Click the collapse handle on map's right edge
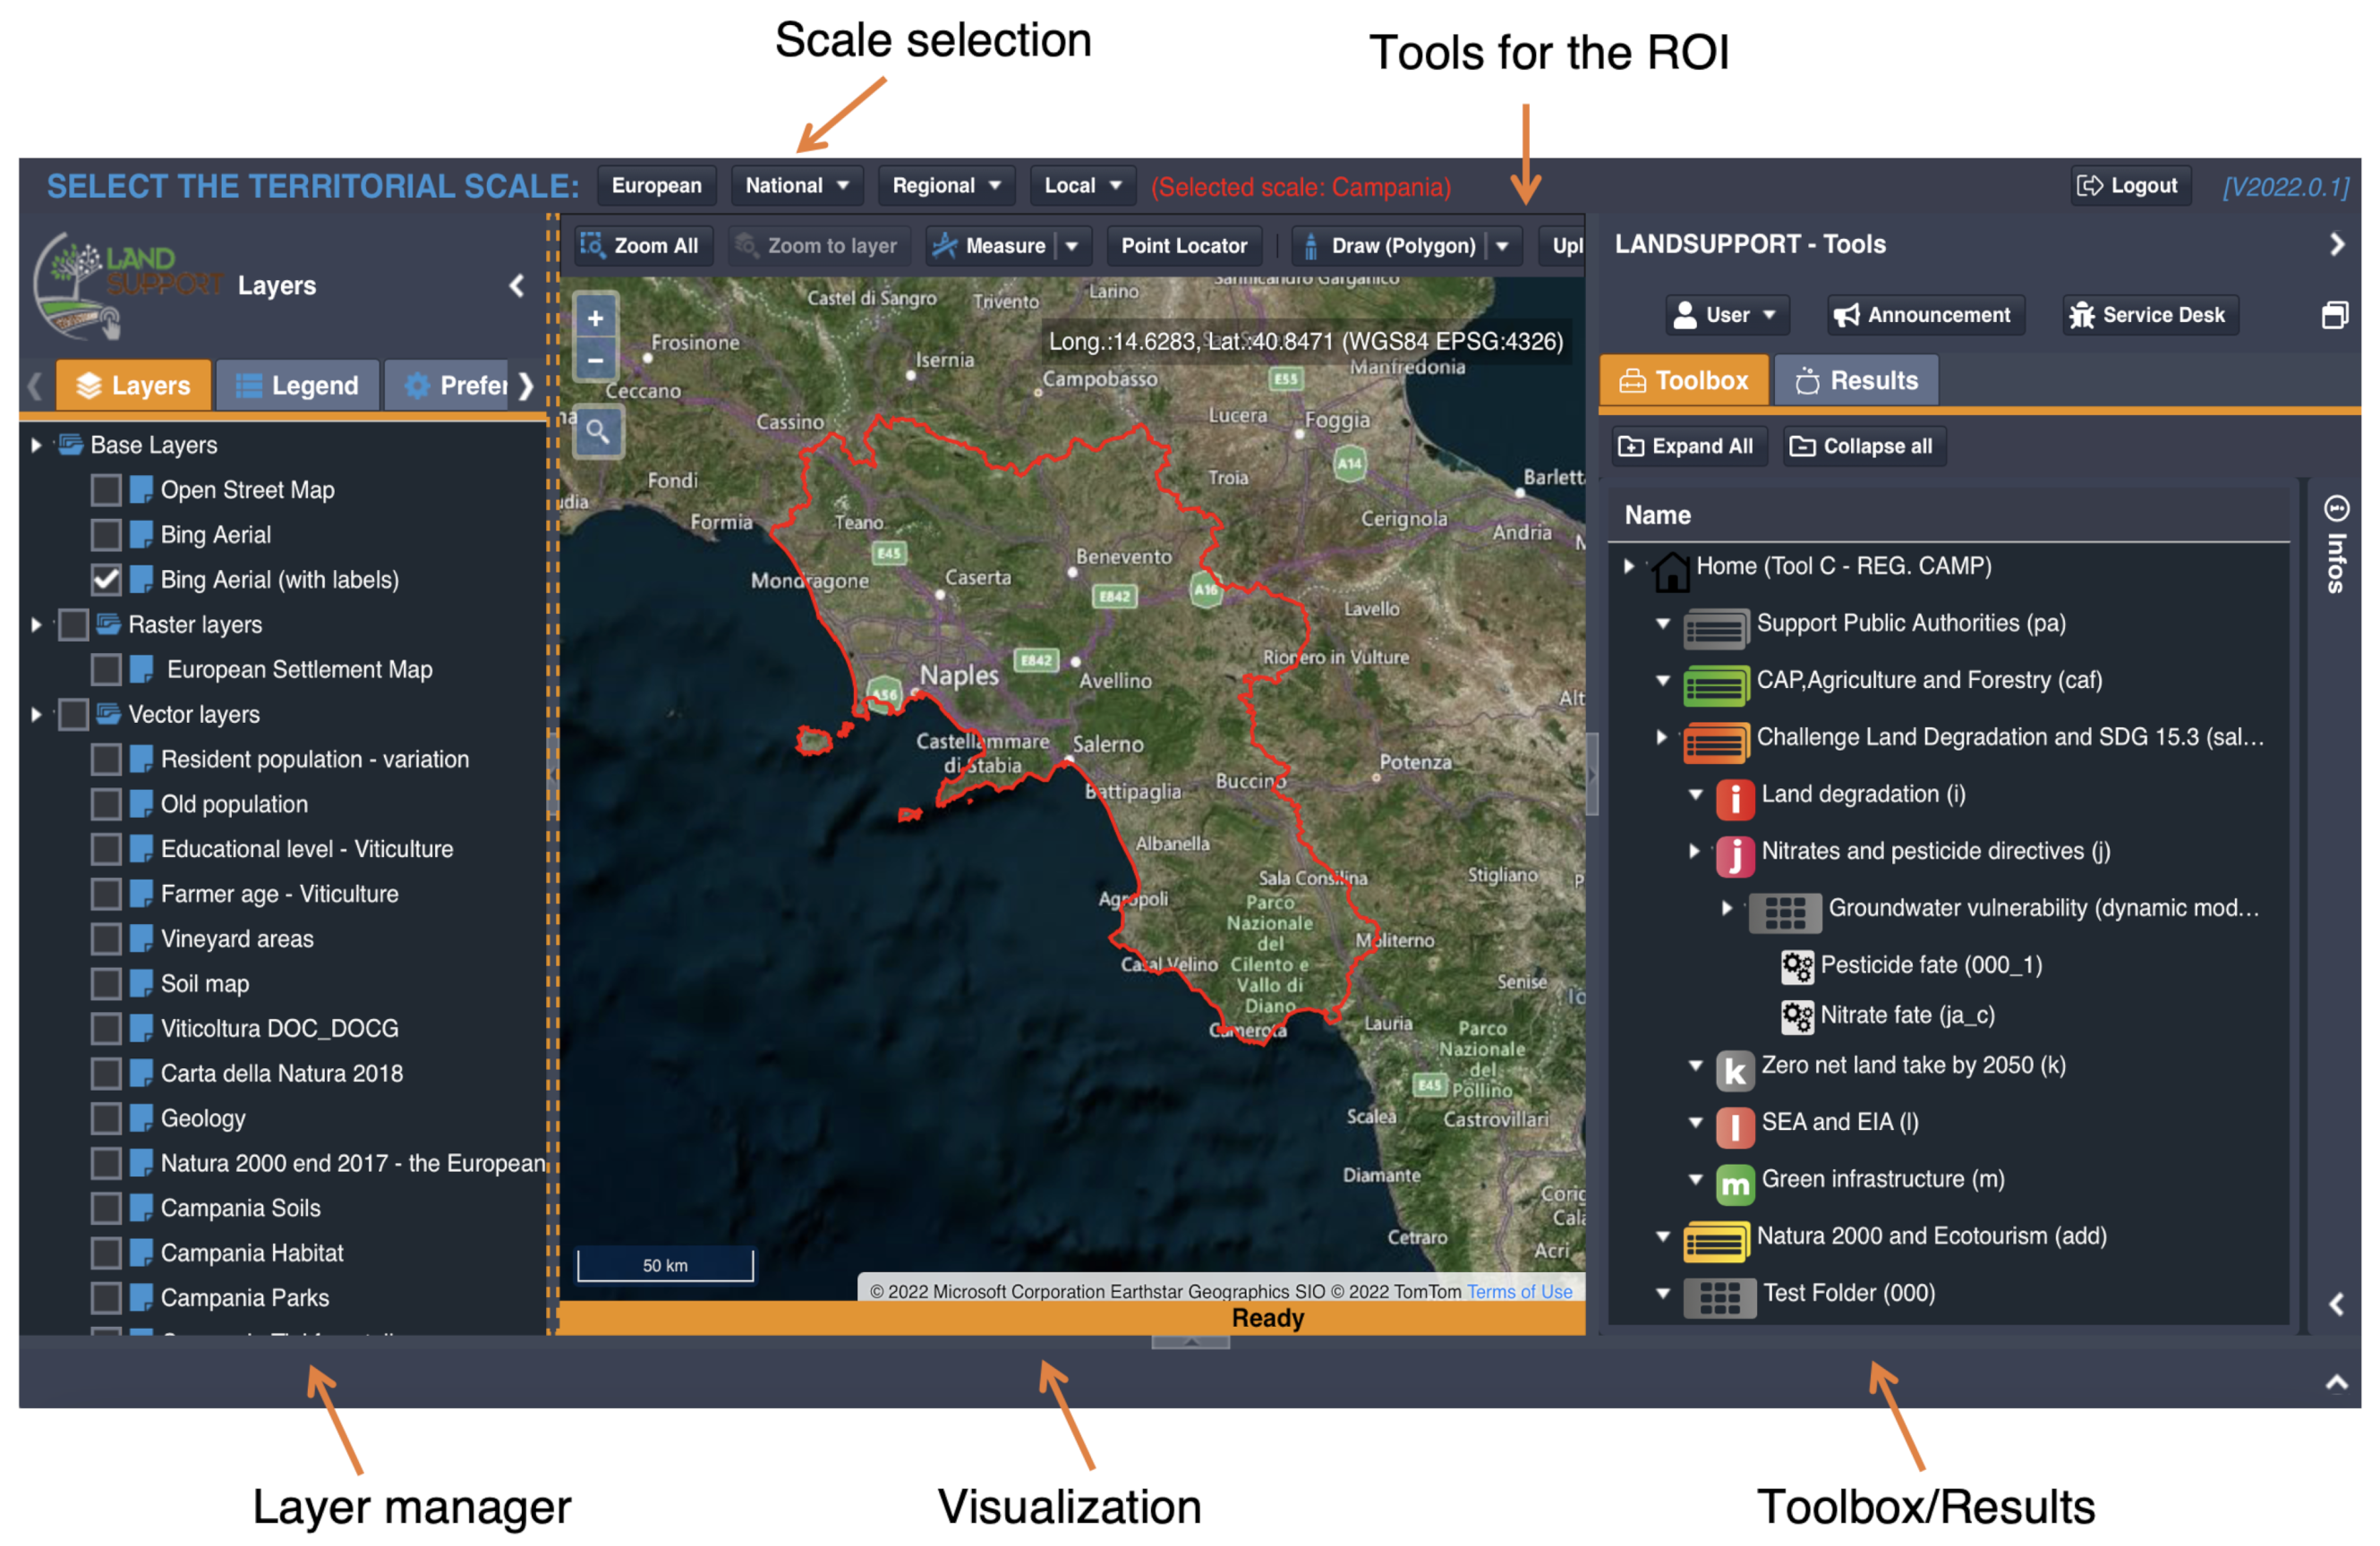The width and height of the screenshot is (2380, 1546). [1591, 775]
